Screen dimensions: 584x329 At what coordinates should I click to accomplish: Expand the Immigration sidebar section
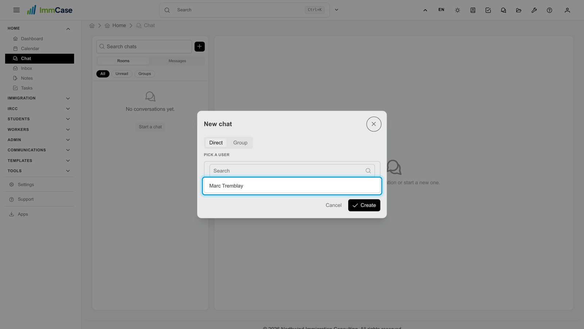tap(39, 98)
